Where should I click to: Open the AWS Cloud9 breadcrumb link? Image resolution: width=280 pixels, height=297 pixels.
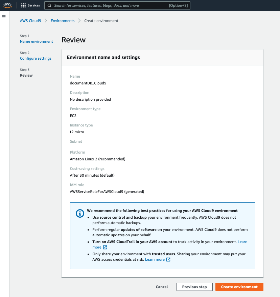click(30, 21)
